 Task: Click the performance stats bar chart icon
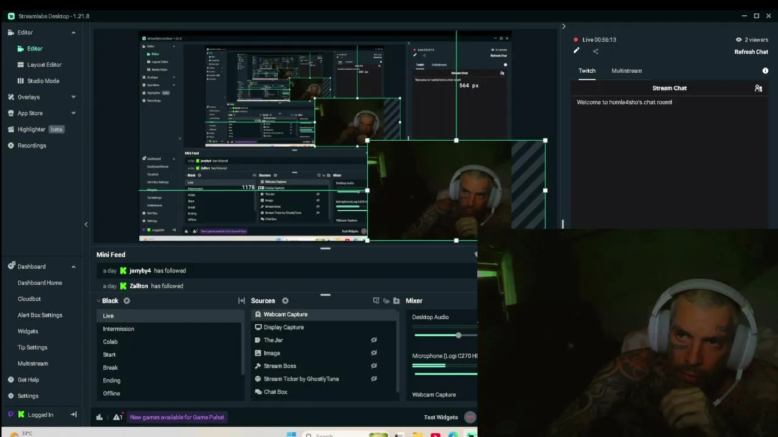tap(100, 417)
